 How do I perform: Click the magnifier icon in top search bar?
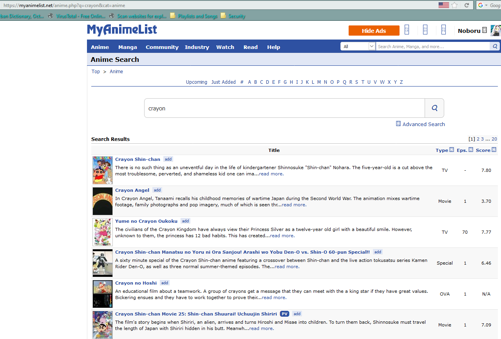click(x=495, y=46)
